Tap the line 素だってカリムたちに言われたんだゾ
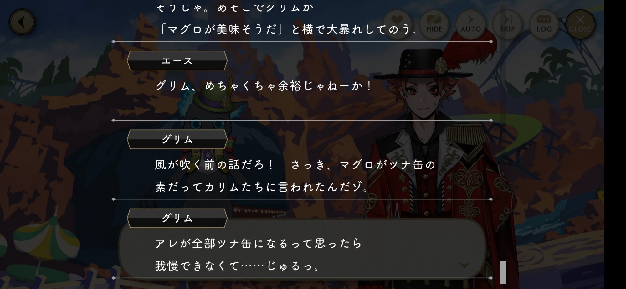 tap(262, 187)
